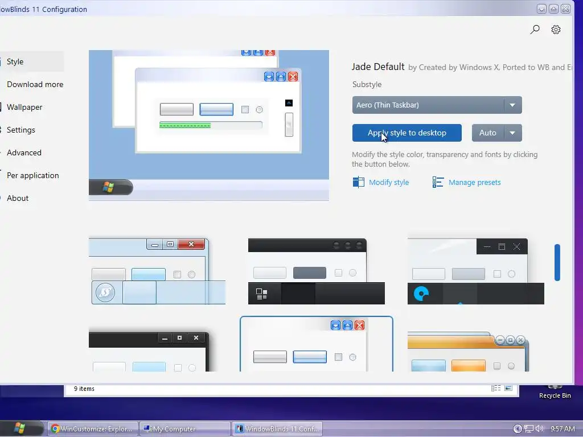583x437 pixels.
Task: Click the Auto button
Action: pyautogui.click(x=488, y=133)
